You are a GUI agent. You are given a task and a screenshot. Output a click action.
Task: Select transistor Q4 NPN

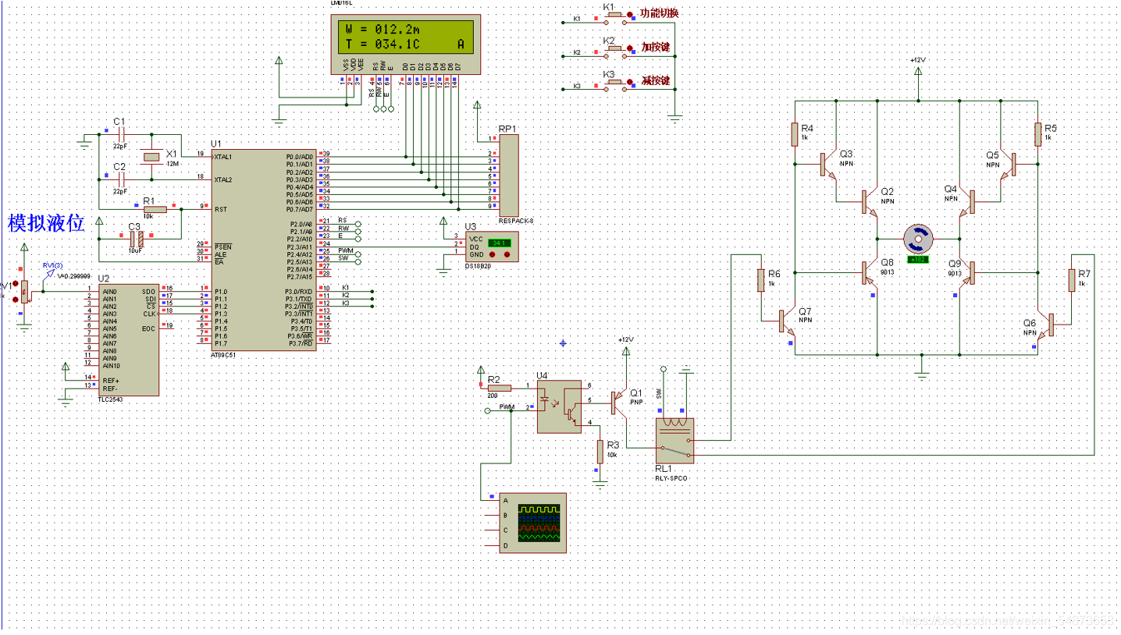coord(966,202)
